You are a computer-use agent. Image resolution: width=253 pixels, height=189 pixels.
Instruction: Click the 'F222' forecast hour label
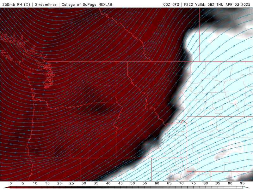pyautogui.click(x=188, y=4)
